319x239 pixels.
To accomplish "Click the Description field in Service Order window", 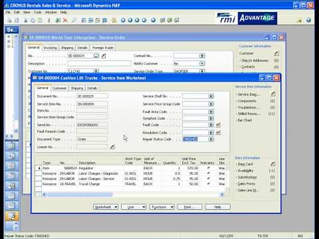I will point(99,64).
